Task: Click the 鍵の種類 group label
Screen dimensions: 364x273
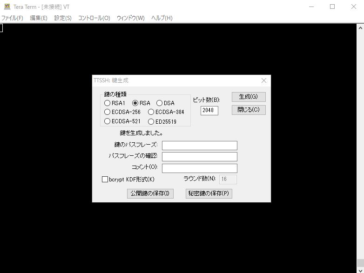Action: point(115,94)
